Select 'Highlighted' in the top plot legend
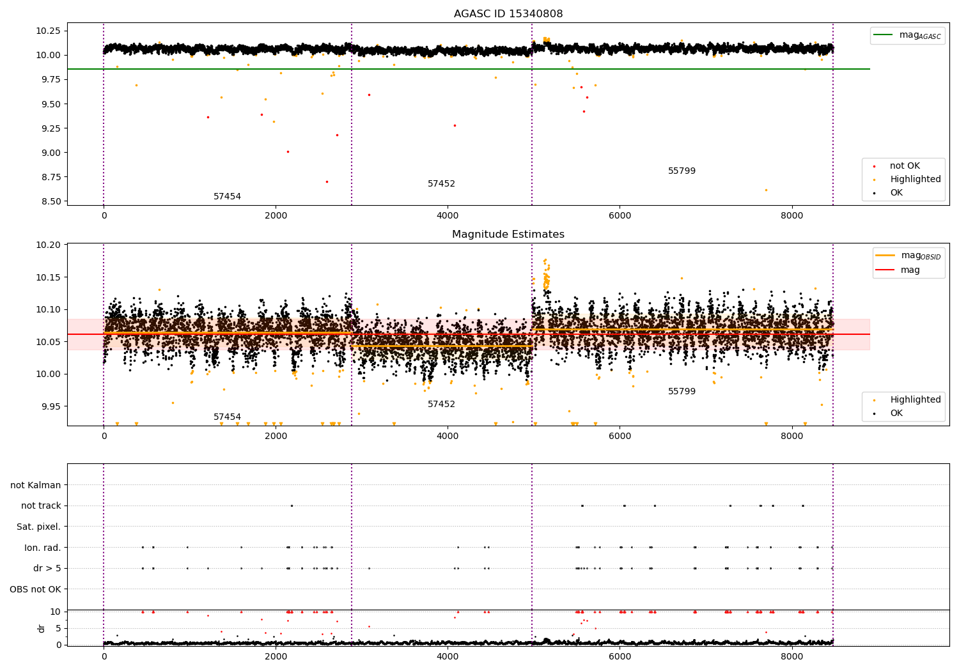Screen dimensions: 959x671 point(916,179)
